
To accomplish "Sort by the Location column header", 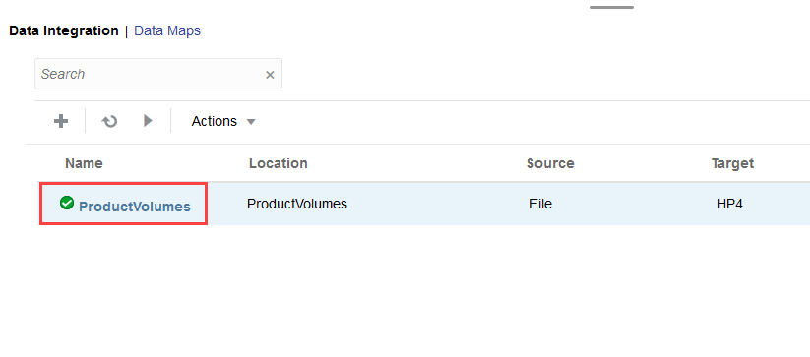I will 279,163.
